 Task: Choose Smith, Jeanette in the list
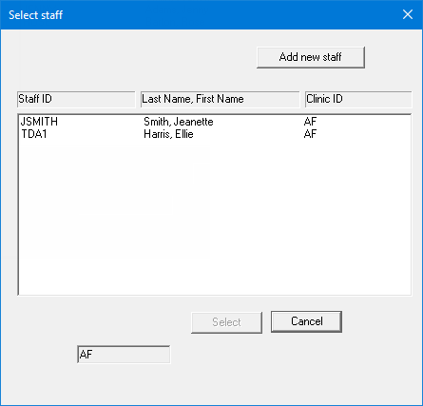click(179, 122)
